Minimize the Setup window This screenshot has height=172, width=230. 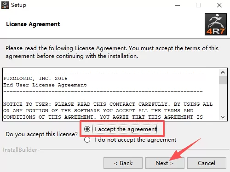point(178,5)
